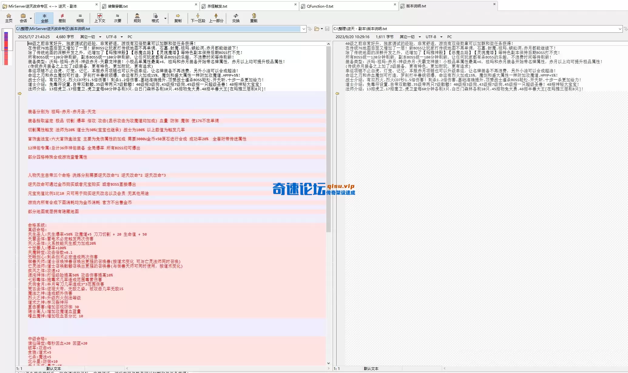This screenshot has height=373, width=628.
Task: Open the right pane UTF-8 encoding dropdown
Action: 441,37
